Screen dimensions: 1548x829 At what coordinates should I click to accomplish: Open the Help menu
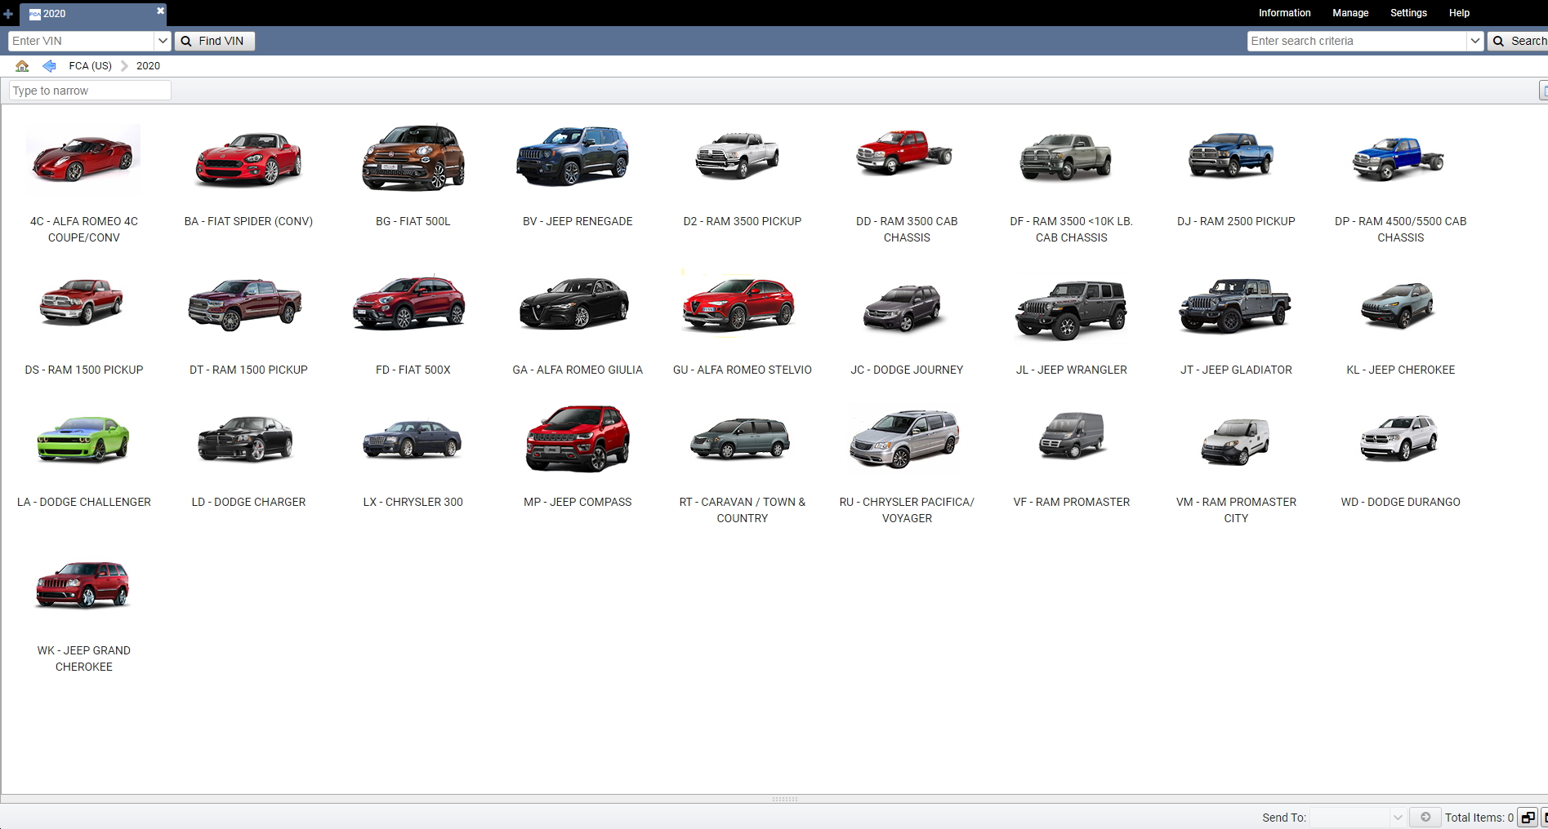[1460, 13]
